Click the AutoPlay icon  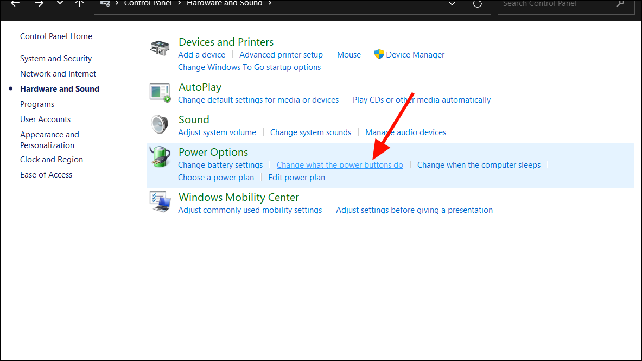[x=159, y=92]
